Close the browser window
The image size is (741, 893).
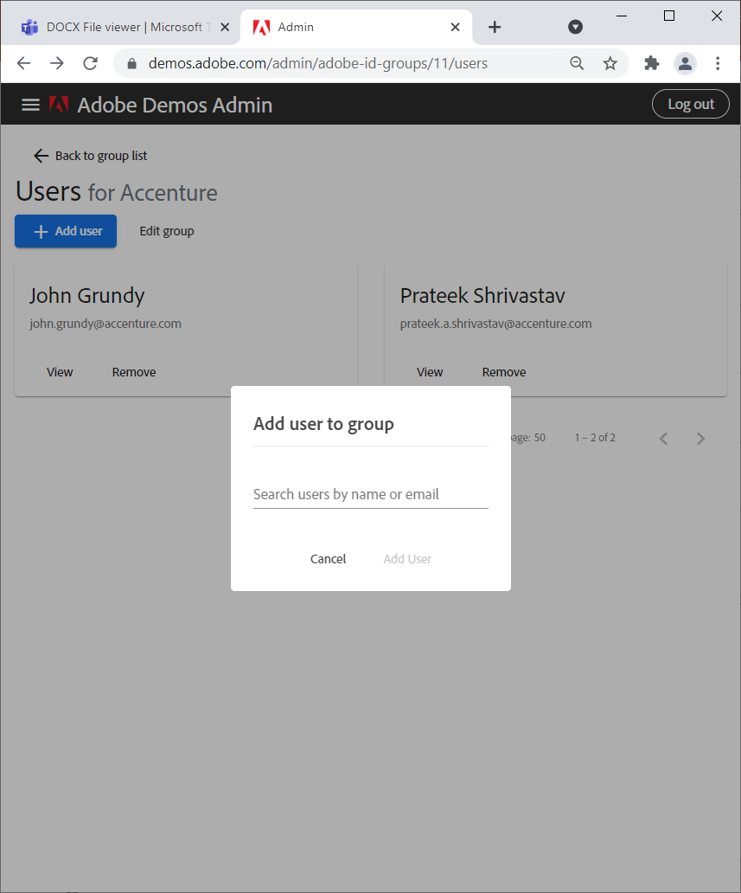(717, 16)
